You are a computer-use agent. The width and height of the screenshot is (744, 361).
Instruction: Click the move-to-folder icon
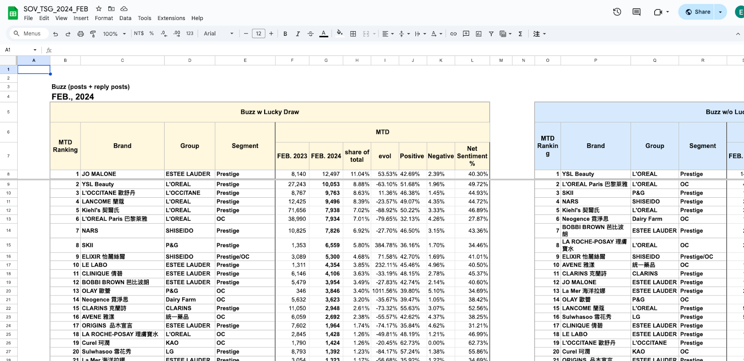click(x=111, y=9)
